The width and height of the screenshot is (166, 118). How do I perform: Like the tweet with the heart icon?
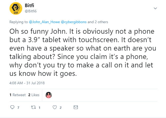pyautogui.click(x=55, y=107)
